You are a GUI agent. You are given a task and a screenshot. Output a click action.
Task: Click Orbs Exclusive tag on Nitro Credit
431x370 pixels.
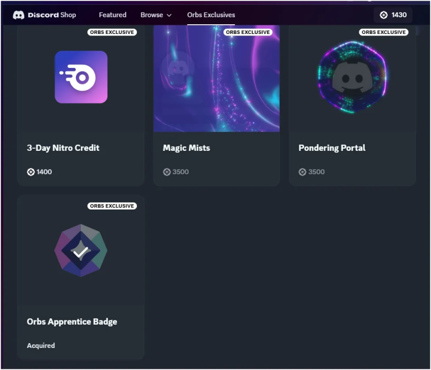(x=112, y=32)
